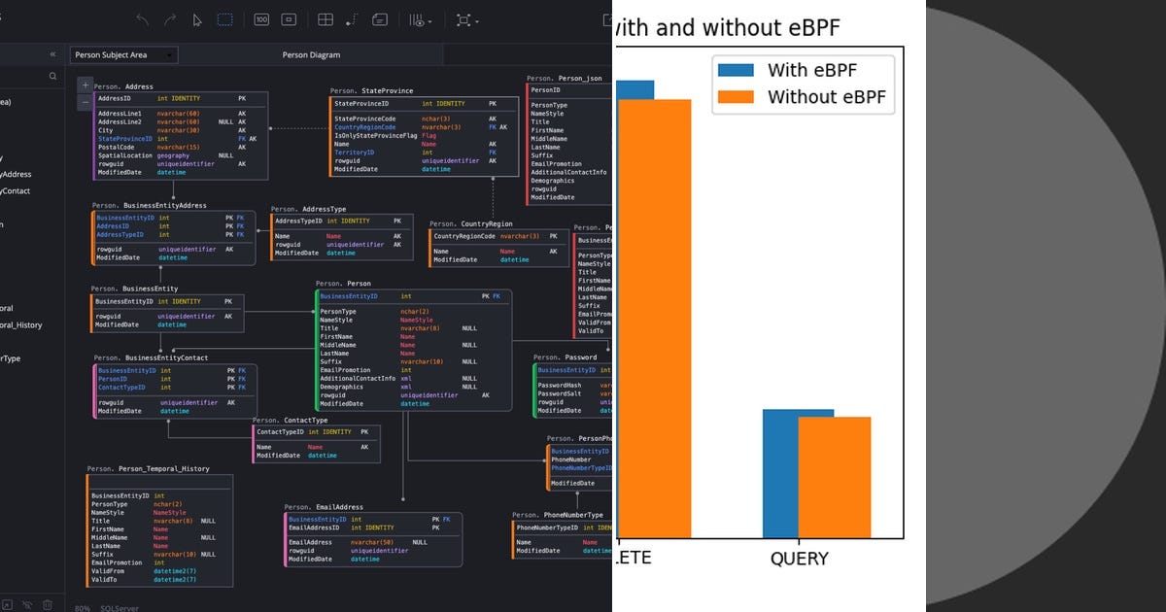Click the 100% zoom reset icon

tap(260, 19)
